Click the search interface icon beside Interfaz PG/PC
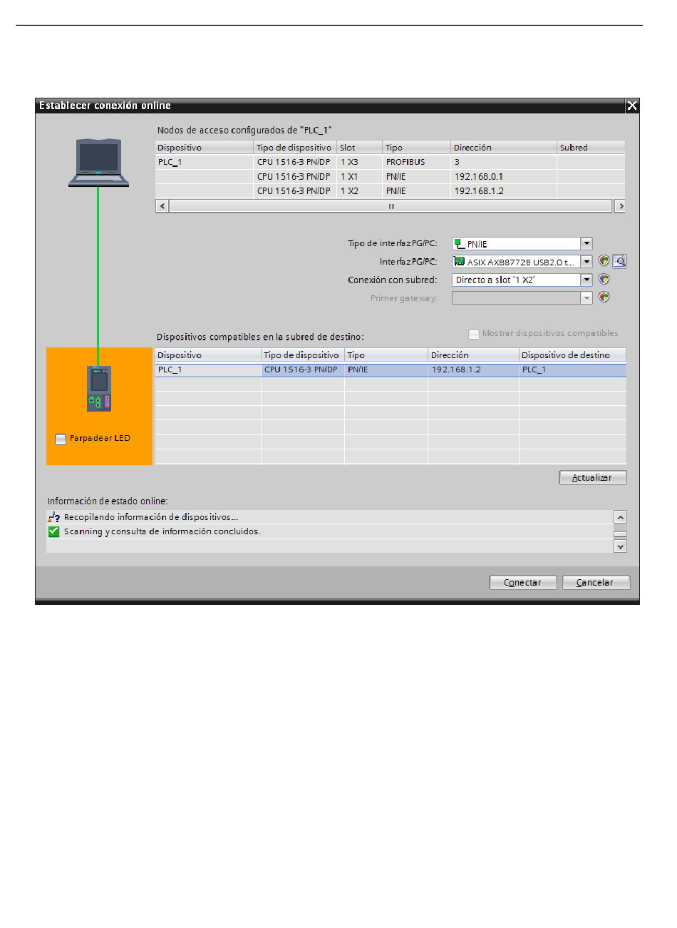677x928 pixels. click(x=620, y=262)
